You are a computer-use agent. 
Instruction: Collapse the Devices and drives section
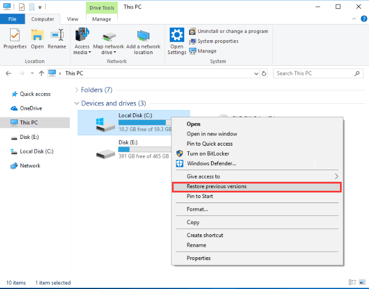pos(76,103)
